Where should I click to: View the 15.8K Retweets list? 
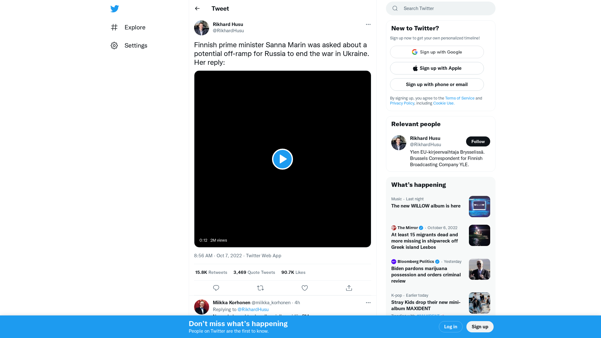[211, 272]
